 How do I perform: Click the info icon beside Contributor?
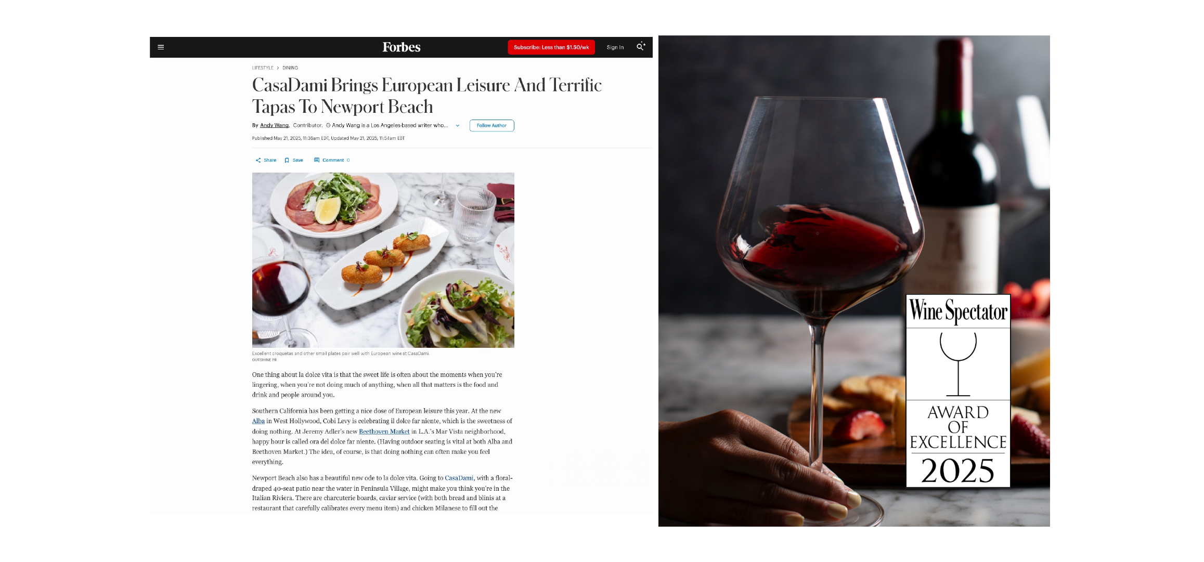pyautogui.click(x=328, y=125)
